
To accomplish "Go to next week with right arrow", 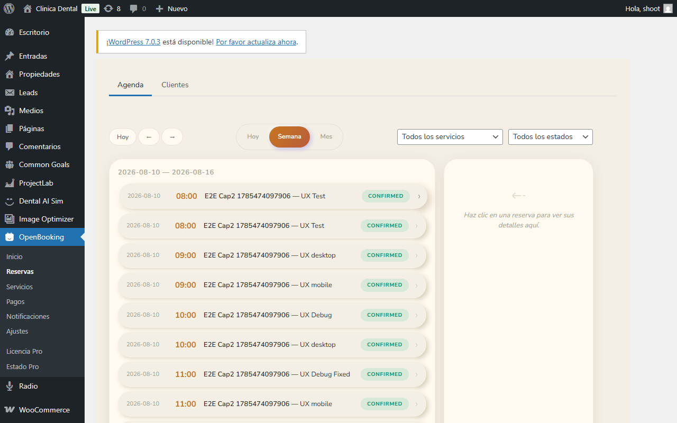I will click(172, 137).
